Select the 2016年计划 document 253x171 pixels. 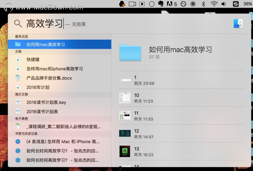coord(59,87)
